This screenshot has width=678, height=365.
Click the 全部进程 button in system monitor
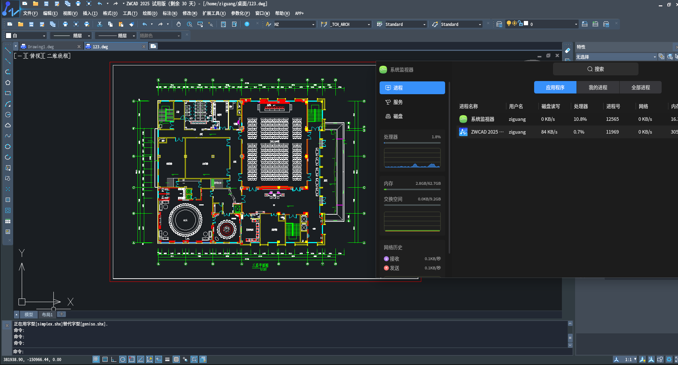pyautogui.click(x=640, y=87)
